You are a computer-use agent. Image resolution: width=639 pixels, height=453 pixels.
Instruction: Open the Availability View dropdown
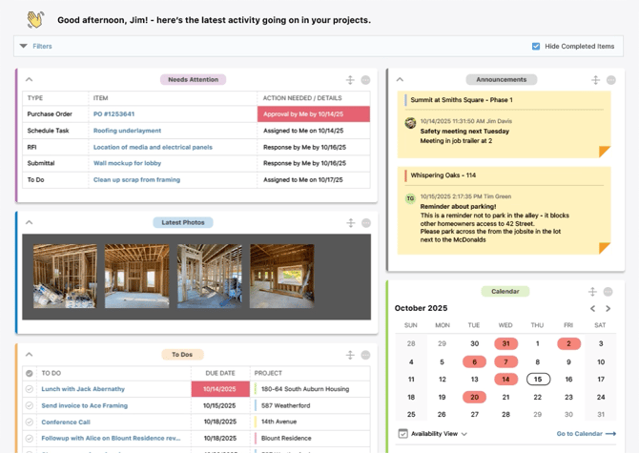coord(439,434)
